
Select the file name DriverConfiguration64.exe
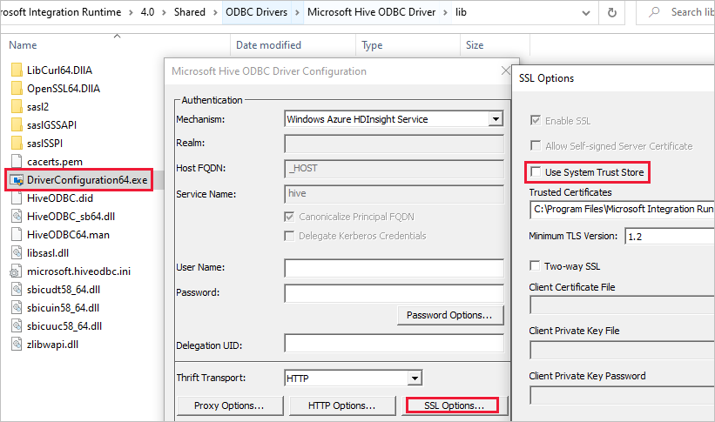pos(87,180)
